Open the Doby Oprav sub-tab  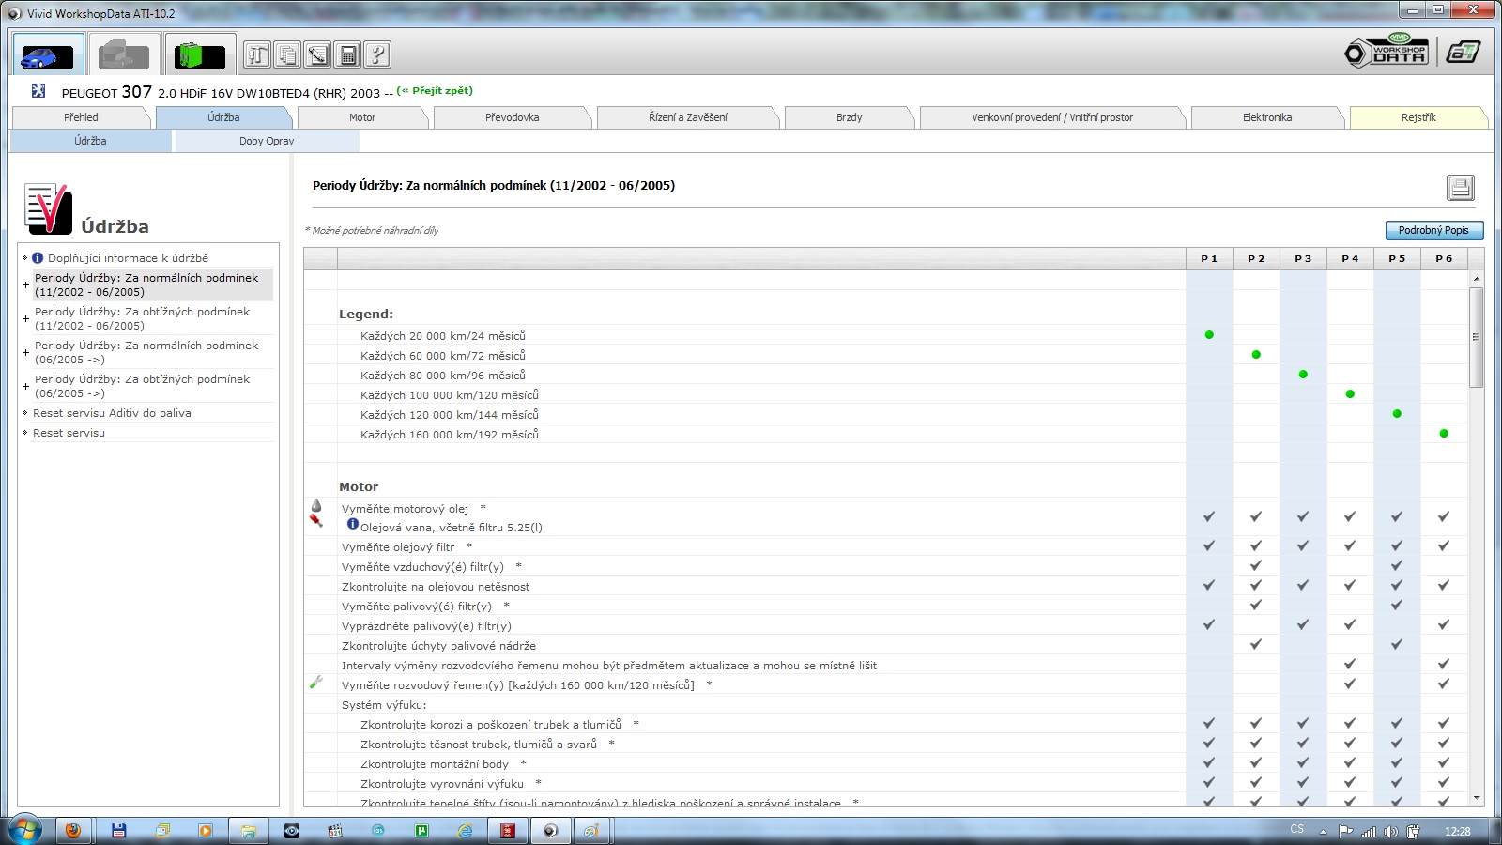267,141
